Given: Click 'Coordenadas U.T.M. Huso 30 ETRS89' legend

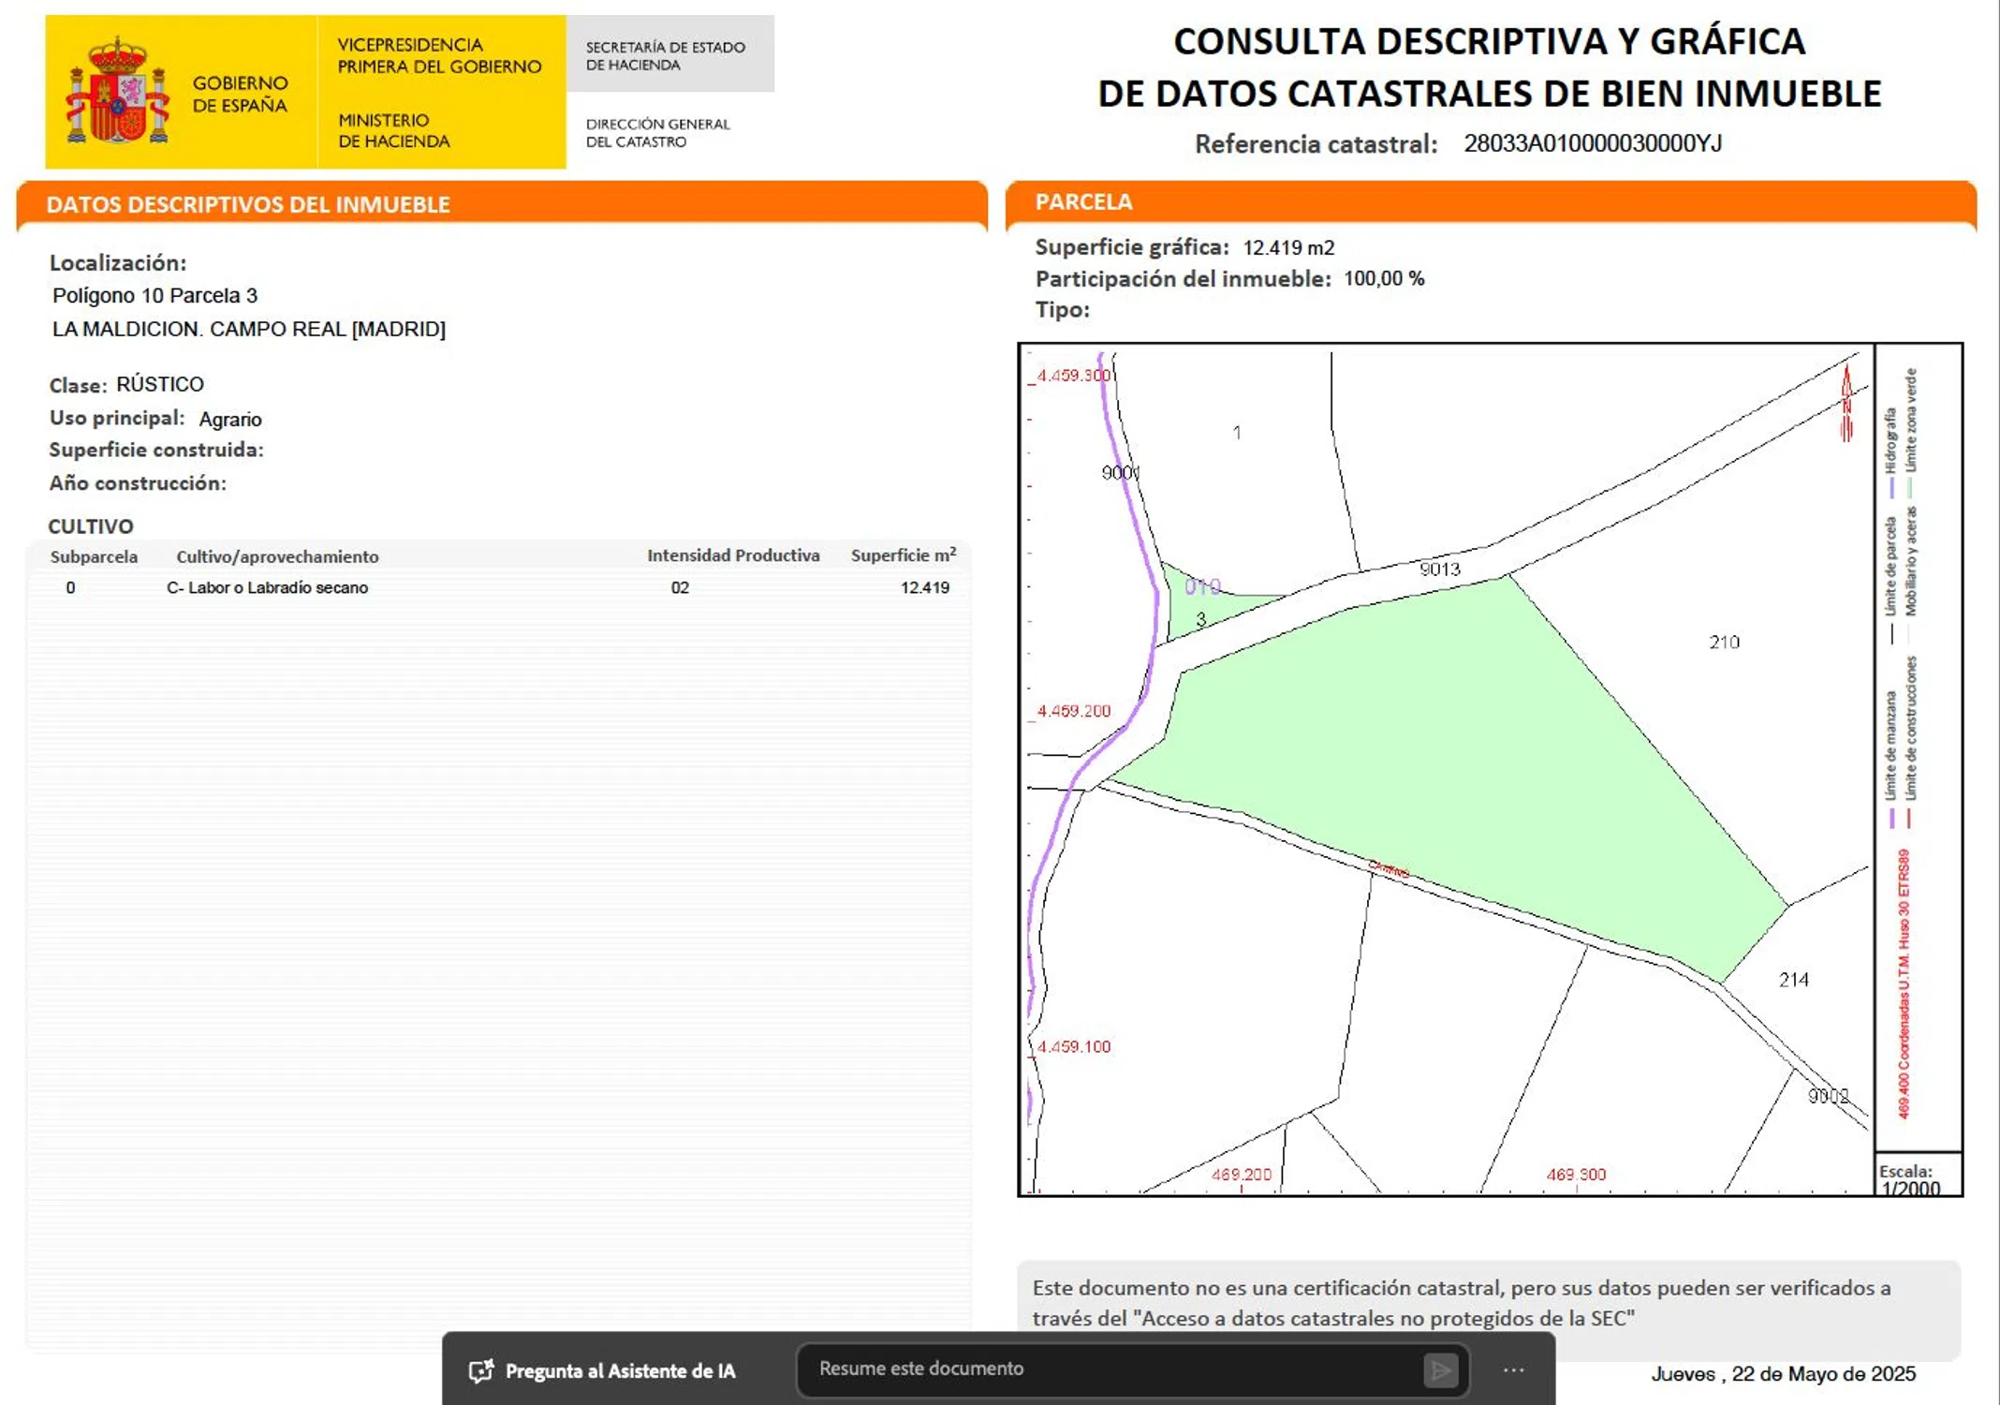Looking at the screenshot, I should point(1904,983).
